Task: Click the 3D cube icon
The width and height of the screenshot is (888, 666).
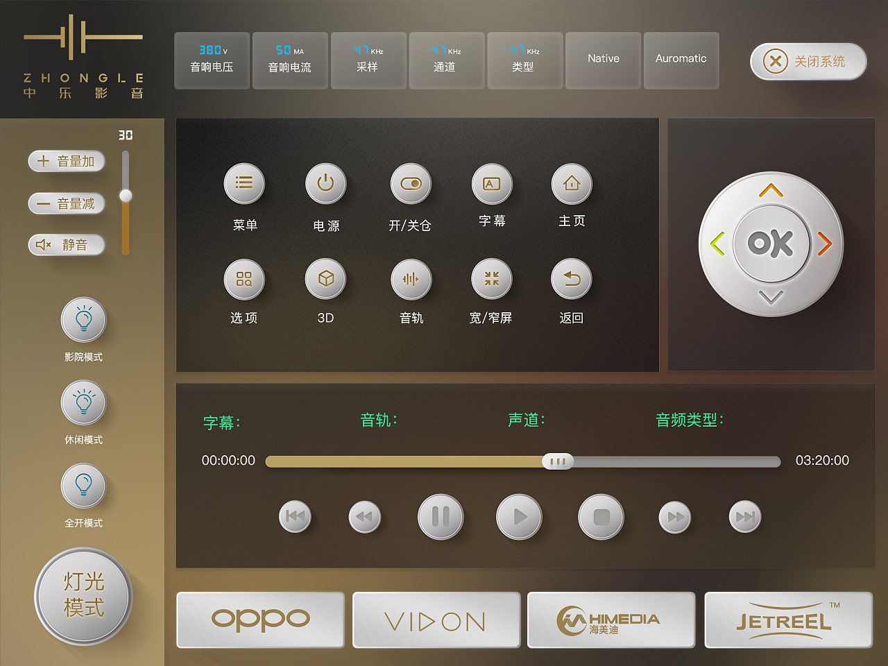Action: coord(326,279)
